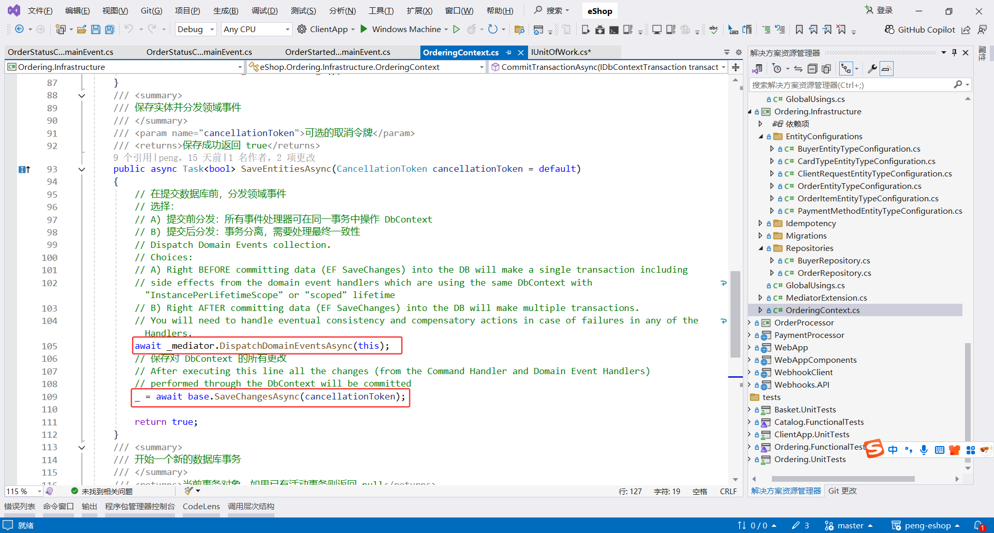994x533 pixels.
Task: Click the split editor window button
Action: click(736, 67)
